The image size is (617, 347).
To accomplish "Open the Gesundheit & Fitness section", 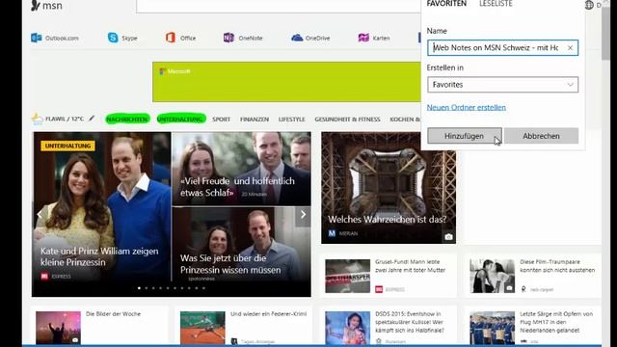I will [x=347, y=120].
